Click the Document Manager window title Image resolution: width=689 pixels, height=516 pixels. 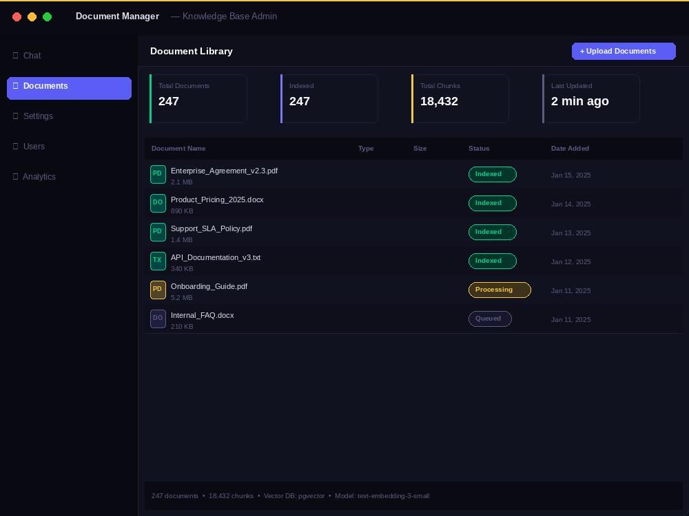tap(117, 17)
